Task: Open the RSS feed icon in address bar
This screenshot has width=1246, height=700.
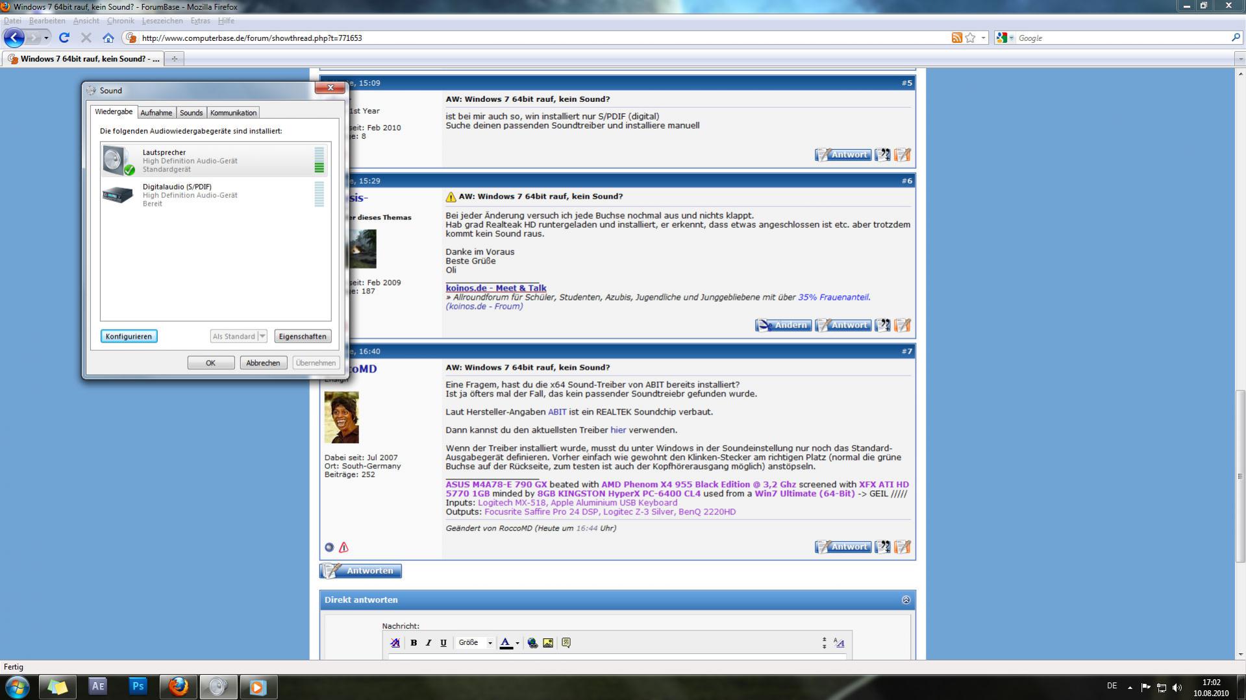Action: click(956, 38)
